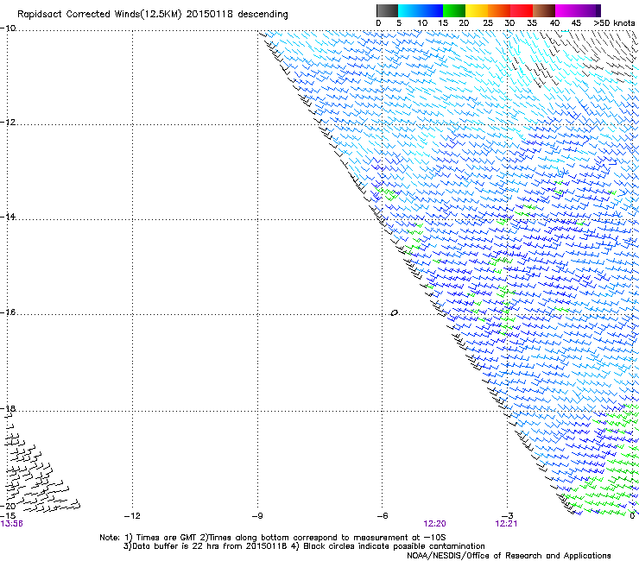Click the '-3' longitude label on the bottom axis
The image size is (639, 561).
click(x=507, y=516)
